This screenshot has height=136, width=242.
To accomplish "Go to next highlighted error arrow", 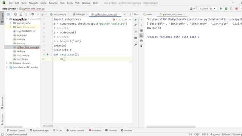I will tap(130, 19).
